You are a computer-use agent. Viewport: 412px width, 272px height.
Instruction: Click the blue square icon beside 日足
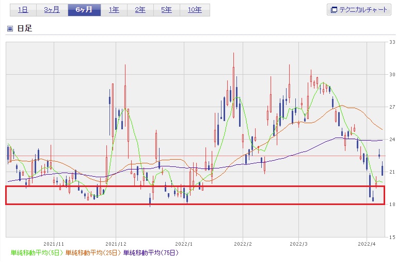point(10,28)
